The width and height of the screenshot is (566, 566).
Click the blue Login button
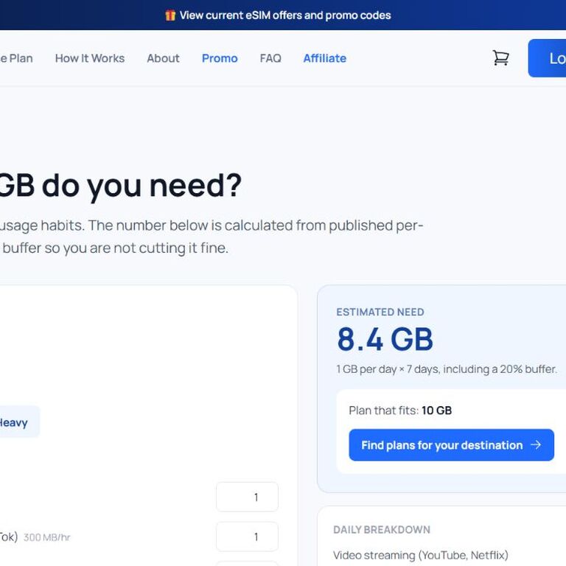click(548, 58)
